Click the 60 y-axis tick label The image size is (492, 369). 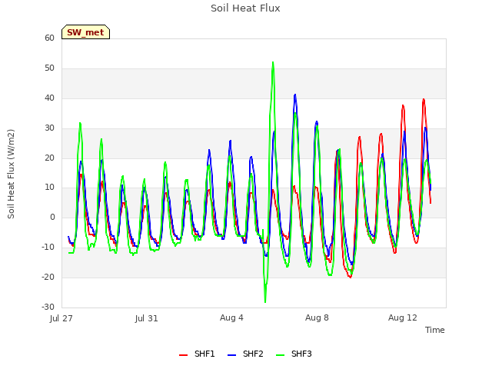49,38
